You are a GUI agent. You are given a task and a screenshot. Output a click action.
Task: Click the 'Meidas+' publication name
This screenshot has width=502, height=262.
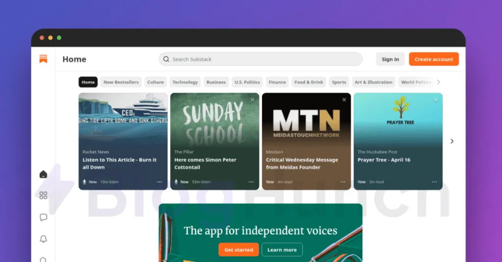click(275, 152)
